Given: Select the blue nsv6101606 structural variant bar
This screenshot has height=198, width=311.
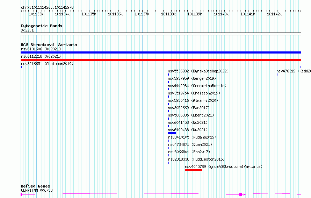Looking at the screenshot, I should [161, 52].
